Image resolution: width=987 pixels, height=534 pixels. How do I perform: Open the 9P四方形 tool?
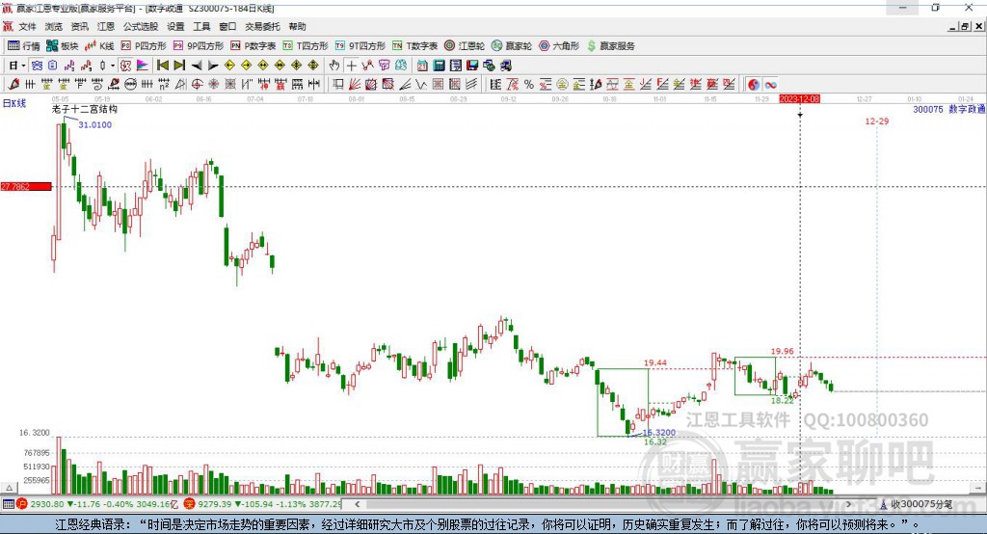point(199,46)
